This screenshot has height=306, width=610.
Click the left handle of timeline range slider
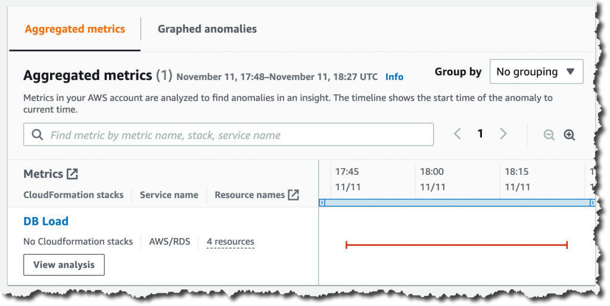coord(322,203)
